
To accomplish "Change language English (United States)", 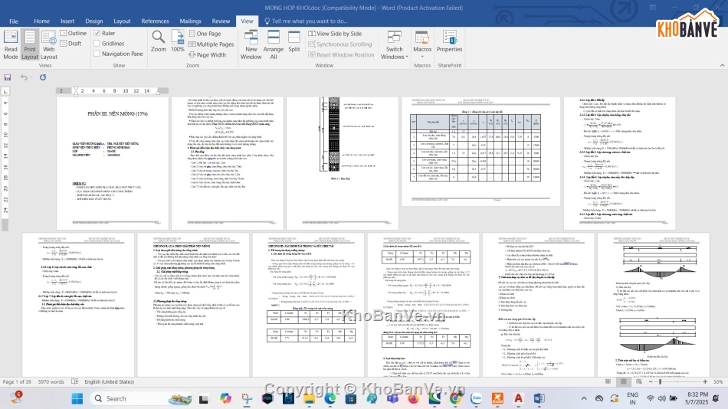I will pos(109,381).
